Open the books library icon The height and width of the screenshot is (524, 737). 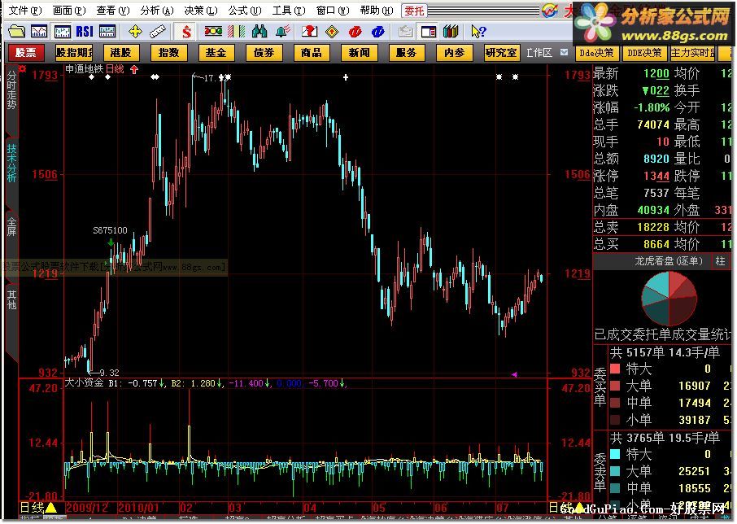(451, 32)
